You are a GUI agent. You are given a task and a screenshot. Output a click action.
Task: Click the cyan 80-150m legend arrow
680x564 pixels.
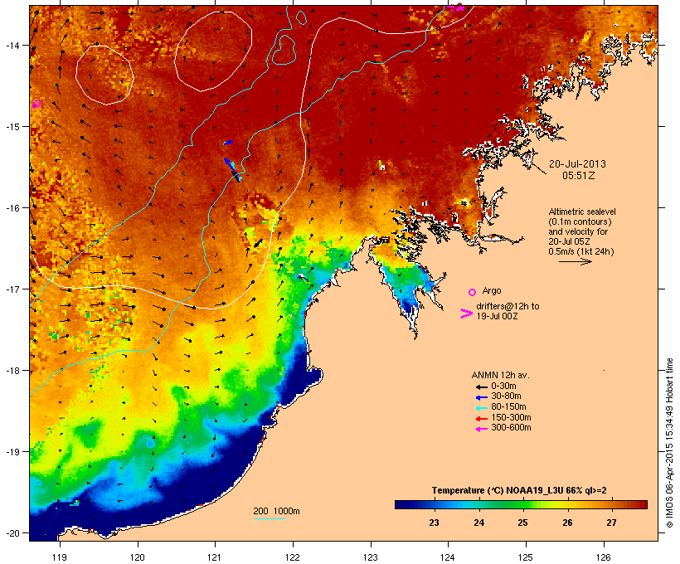[x=481, y=408]
